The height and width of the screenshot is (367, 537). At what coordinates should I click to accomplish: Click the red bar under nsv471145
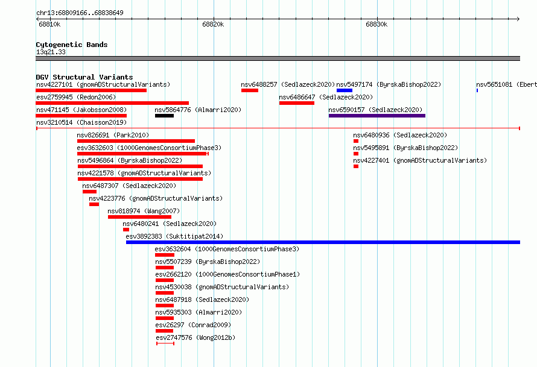click(x=81, y=116)
